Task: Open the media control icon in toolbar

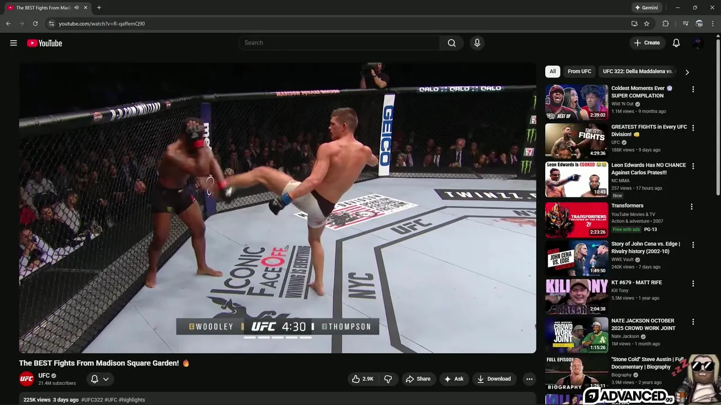Action: click(686, 24)
